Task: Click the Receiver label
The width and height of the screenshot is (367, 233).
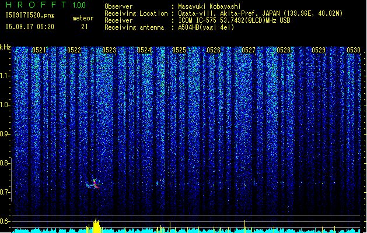Action: (x=118, y=20)
